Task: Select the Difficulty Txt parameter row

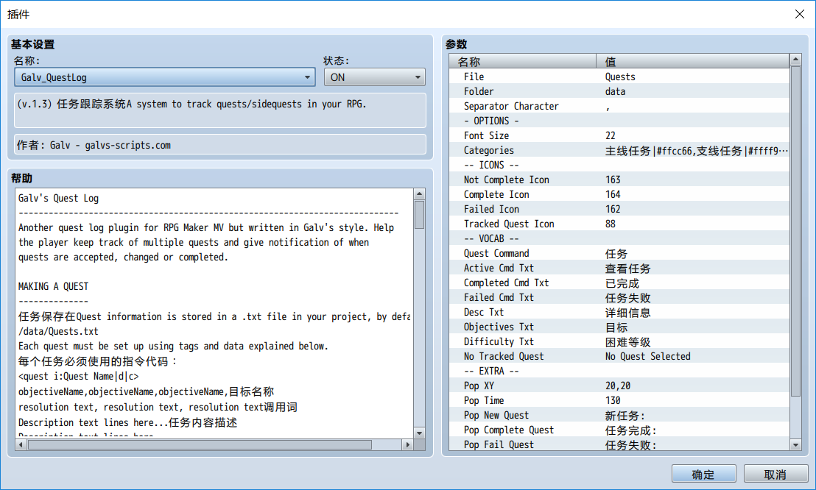Action: point(619,342)
